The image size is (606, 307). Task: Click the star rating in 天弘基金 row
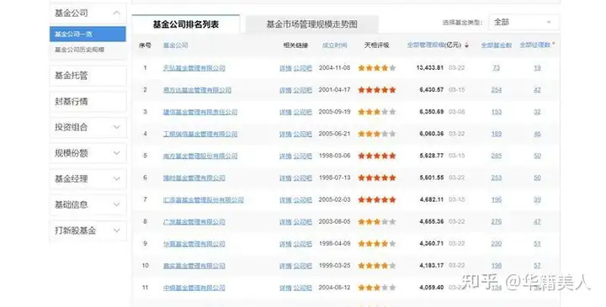tap(377, 68)
